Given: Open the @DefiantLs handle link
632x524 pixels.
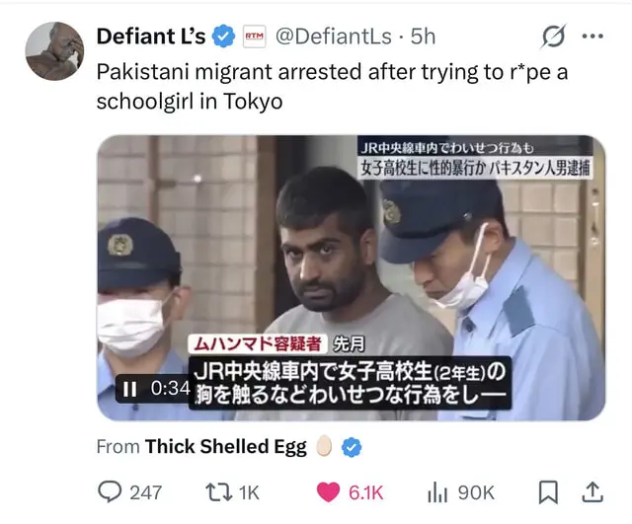Looking at the screenshot, I should tap(334, 37).
